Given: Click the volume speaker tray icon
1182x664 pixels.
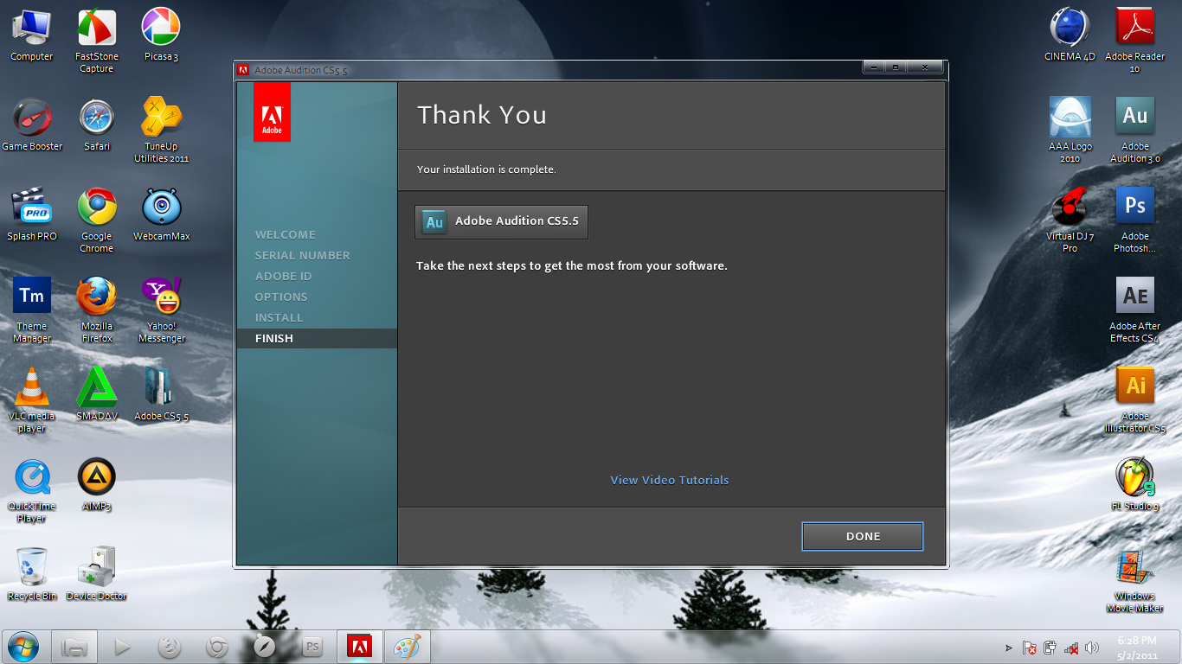Looking at the screenshot, I should point(1092,648).
